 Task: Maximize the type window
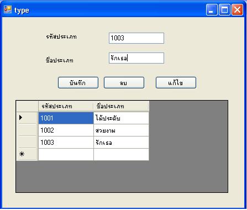[224, 9]
